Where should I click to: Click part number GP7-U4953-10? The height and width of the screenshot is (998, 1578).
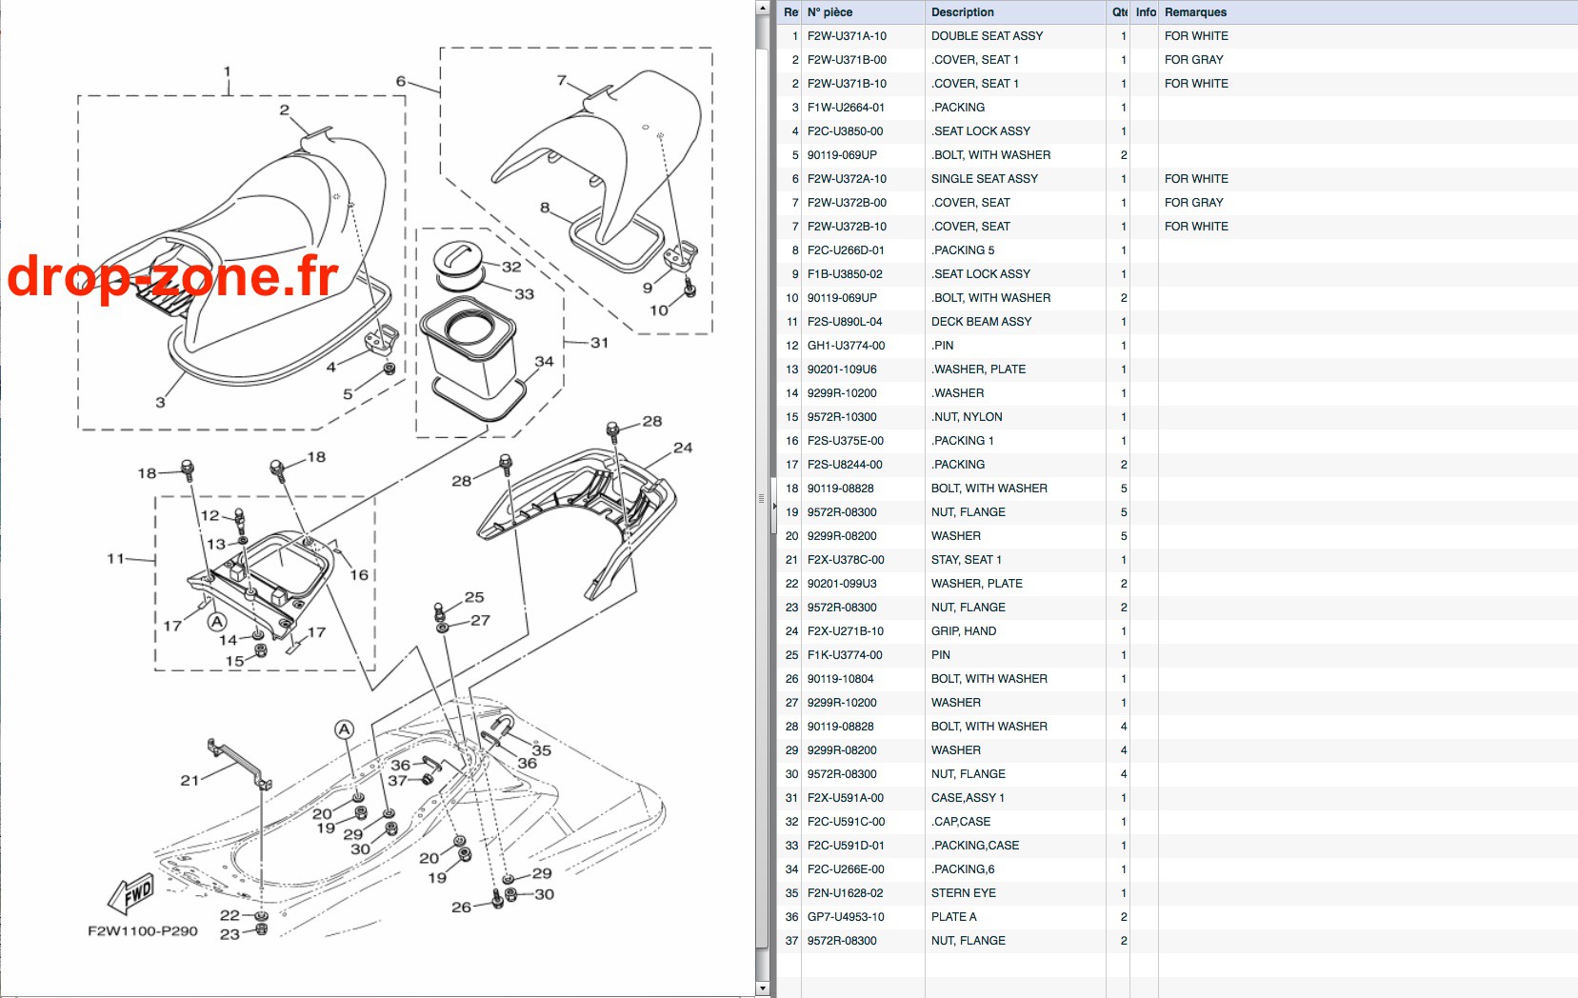[846, 917]
